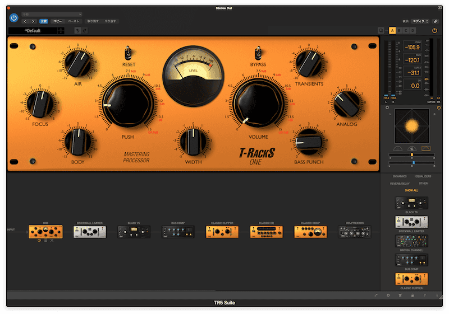This screenshot has height=314, width=449.
Task: Click the correlation meter with orange marker
Action: [x=412, y=154]
